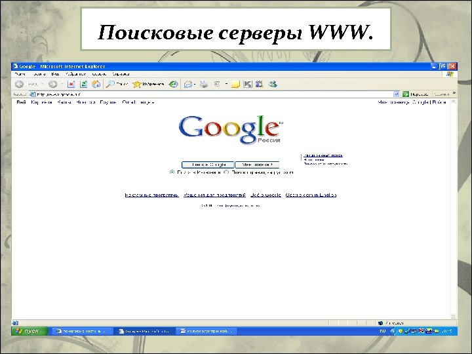Stop page loading with the red X icon
Image resolution: width=472 pixels, height=354 pixels.
71,85
